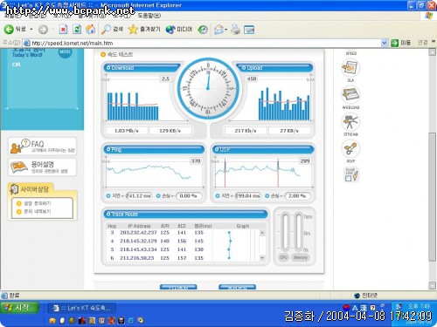
Task: Click Trace Route list scroll-down arrow
Action: [x=262, y=257]
